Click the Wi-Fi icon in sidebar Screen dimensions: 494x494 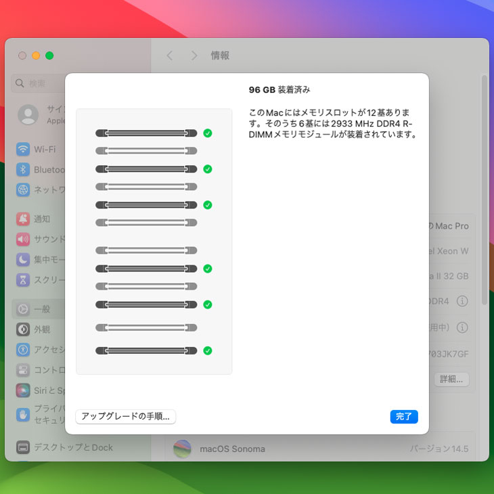pos(23,150)
